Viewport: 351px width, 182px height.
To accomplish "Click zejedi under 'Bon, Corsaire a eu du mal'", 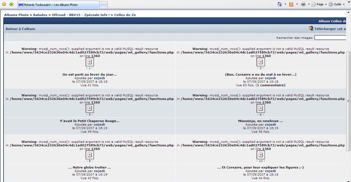I will 270,78.
